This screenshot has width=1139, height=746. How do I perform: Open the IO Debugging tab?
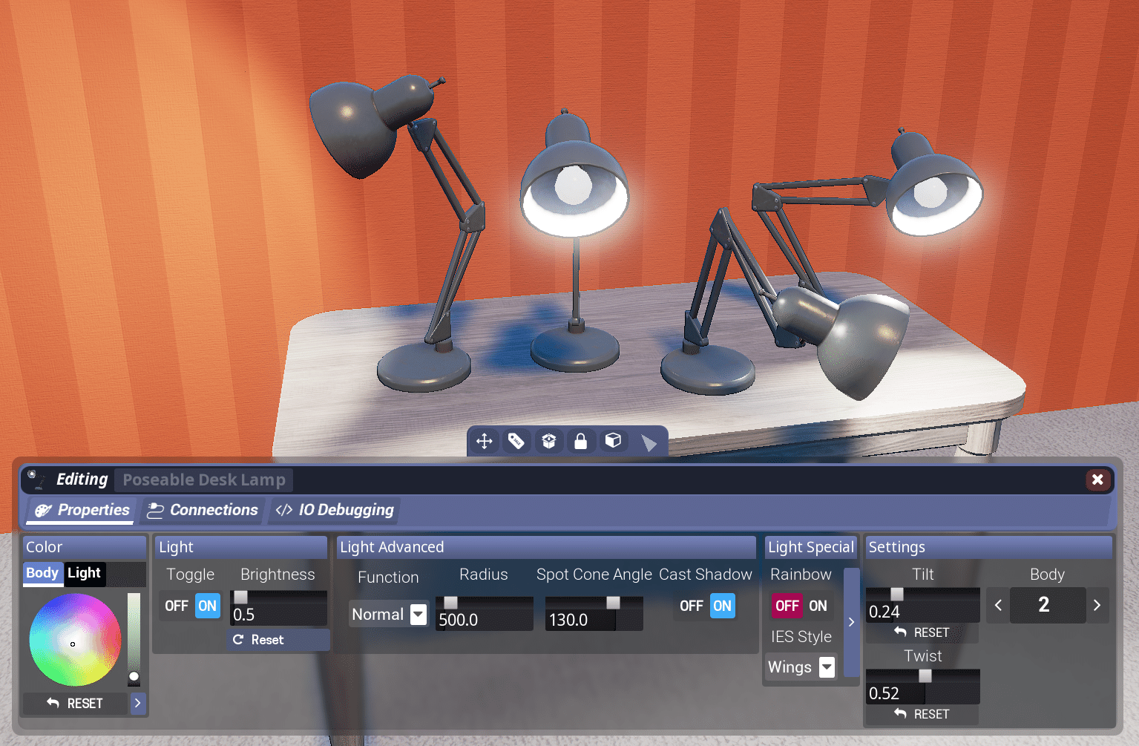[x=334, y=511]
